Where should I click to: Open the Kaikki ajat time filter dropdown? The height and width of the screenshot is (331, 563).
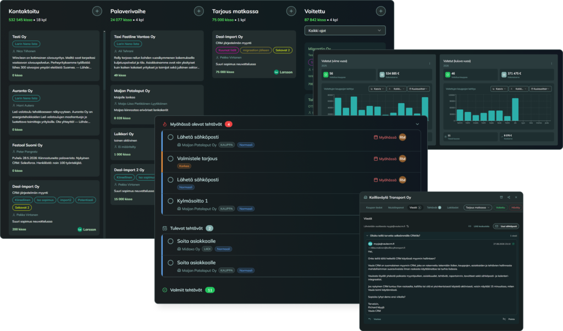click(x=345, y=31)
